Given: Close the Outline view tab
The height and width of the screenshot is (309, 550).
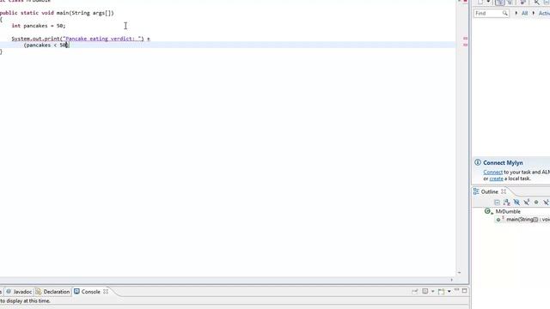Looking at the screenshot, I should [504, 191].
